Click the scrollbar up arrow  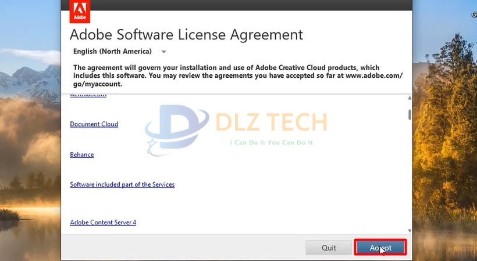(x=410, y=98)
